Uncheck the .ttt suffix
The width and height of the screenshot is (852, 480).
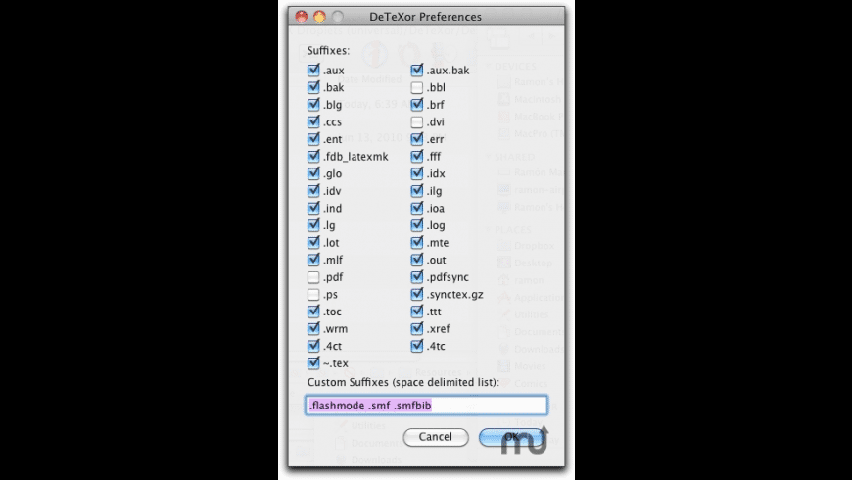click(417, 312)
